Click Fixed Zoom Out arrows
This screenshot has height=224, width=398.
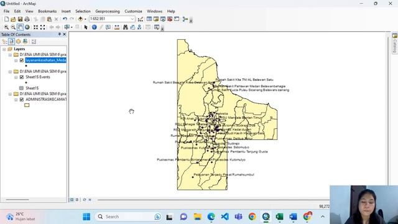[43, 27]
